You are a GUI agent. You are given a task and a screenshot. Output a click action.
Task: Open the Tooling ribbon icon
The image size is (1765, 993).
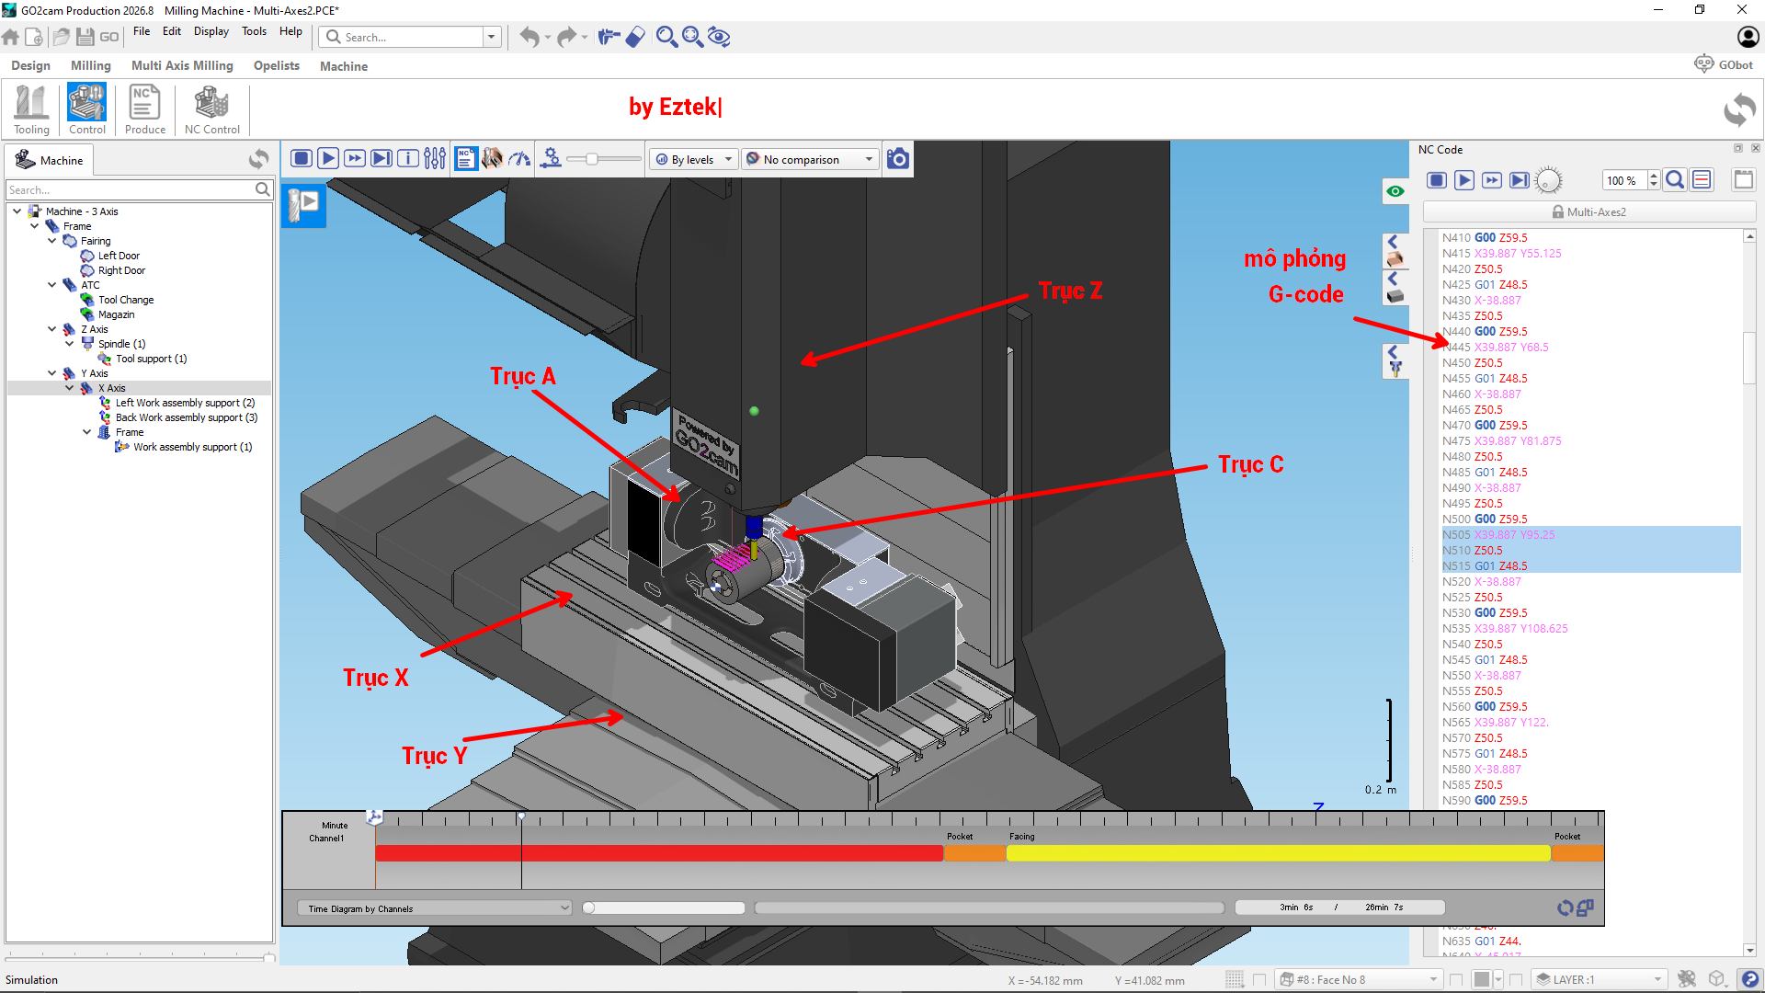[31, 108]
